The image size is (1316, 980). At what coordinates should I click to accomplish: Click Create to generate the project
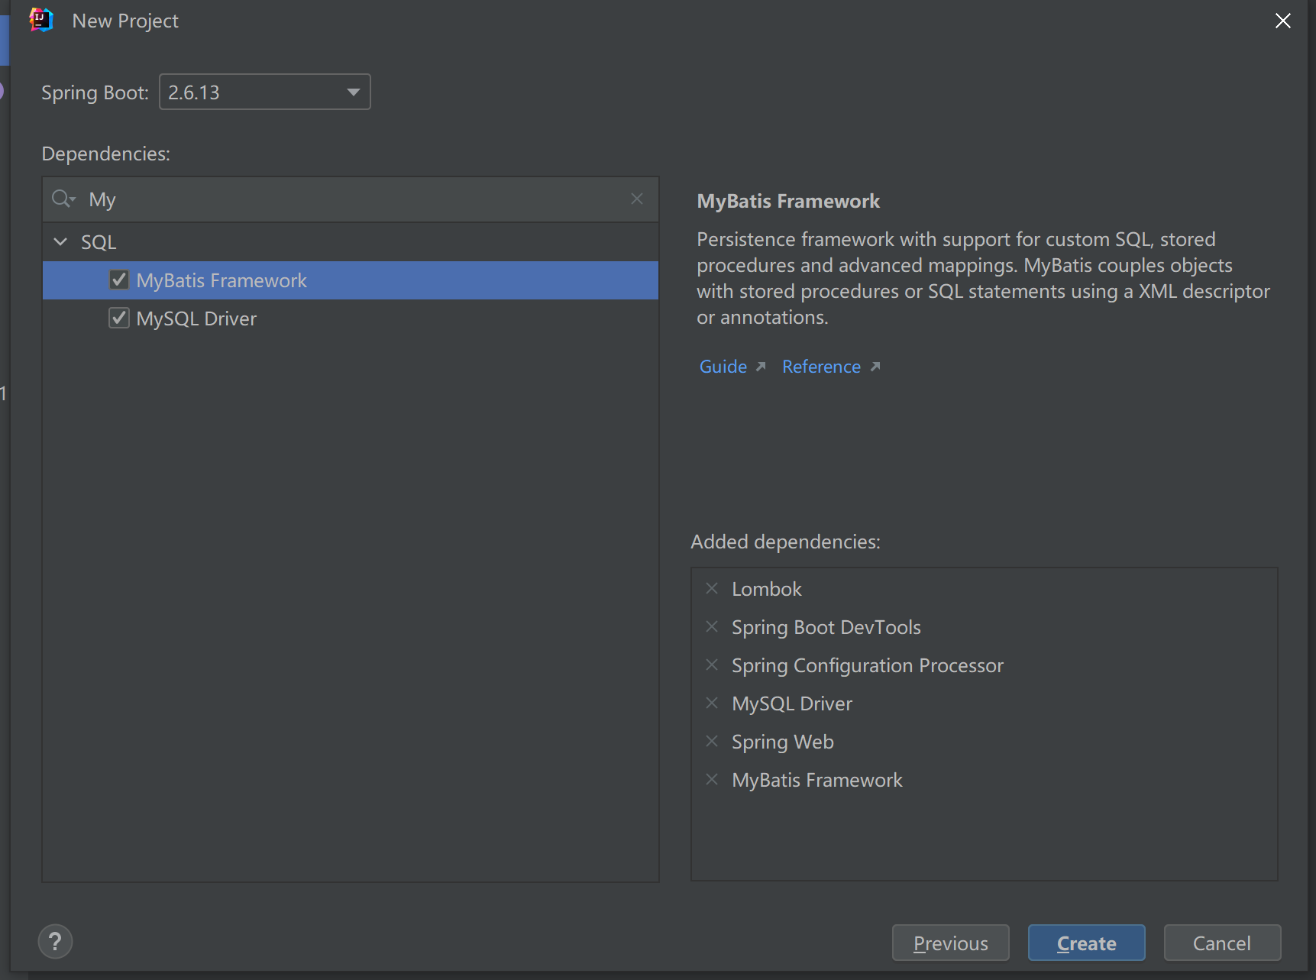[x=1086, y=943]
